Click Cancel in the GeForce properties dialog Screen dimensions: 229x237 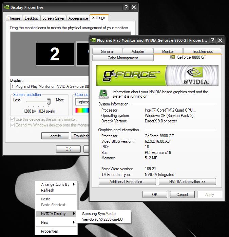[182, 194]
